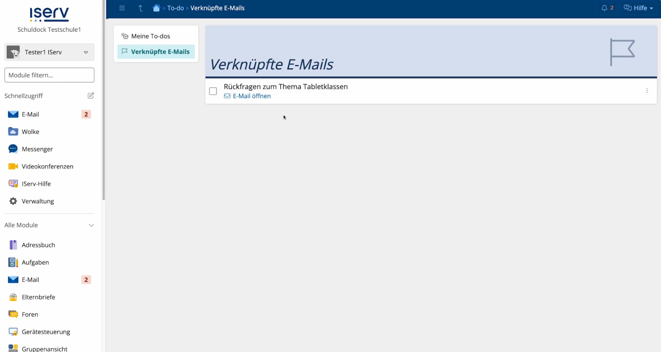The width and height of the screenshot is (661, 352).
Task: Open Verwaltung settings
Action: pos(38,201)
